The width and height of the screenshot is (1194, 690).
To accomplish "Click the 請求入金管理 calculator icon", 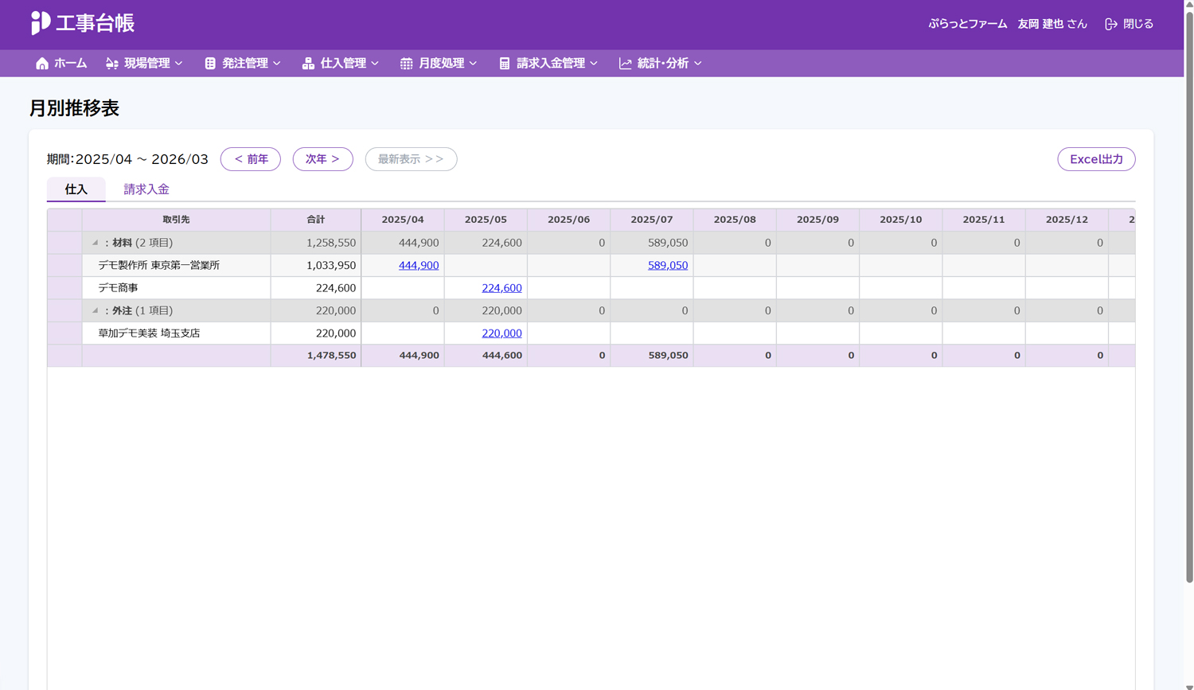I will (505, 64).
